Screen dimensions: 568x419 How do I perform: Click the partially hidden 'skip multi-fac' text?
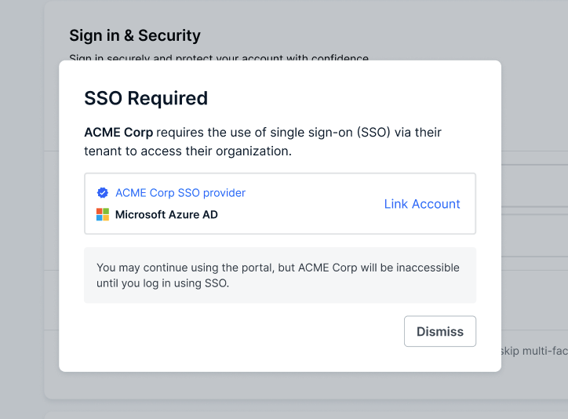click(x=533, y=350)
